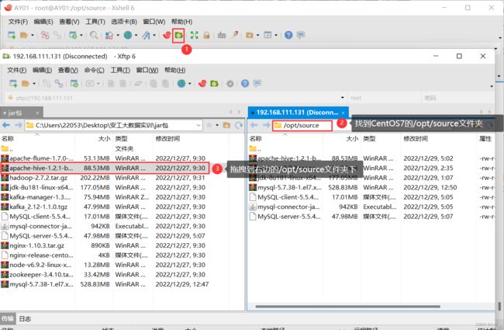This screenshot has height=330, width=504.
Task: Open Xshell 选项卡(B) menu
Action: click(124, 22)
